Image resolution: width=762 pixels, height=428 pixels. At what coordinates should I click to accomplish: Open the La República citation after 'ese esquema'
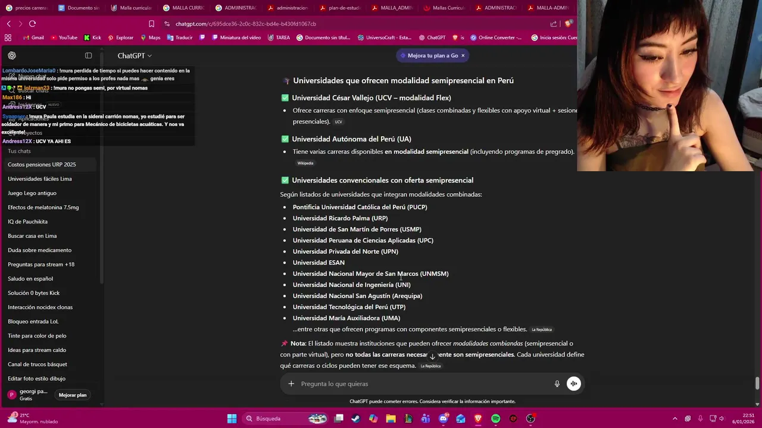431,366
